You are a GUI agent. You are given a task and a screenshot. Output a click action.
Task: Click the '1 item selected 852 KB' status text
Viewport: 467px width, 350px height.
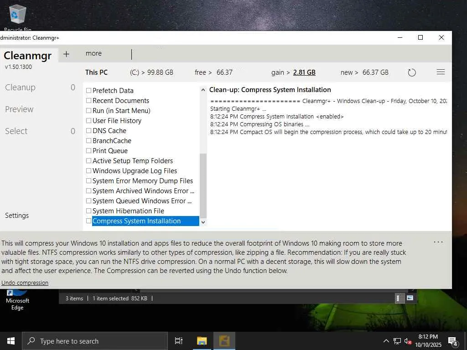pos(120,298)
